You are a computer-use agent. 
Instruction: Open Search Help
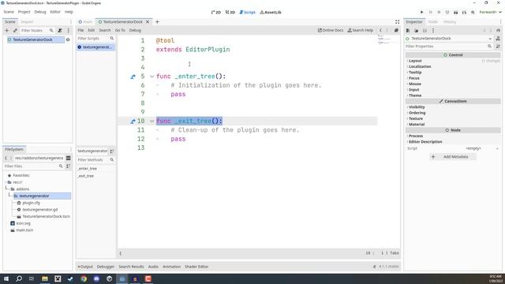click(360, 30)
